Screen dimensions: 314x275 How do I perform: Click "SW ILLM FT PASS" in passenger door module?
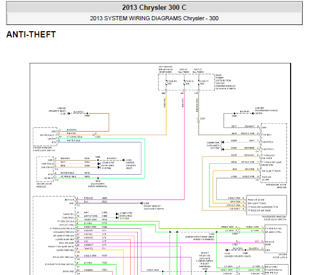[271, 171]
